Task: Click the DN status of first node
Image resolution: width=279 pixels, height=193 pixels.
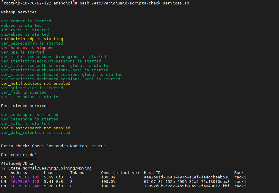Action: [x=4, y=177]
